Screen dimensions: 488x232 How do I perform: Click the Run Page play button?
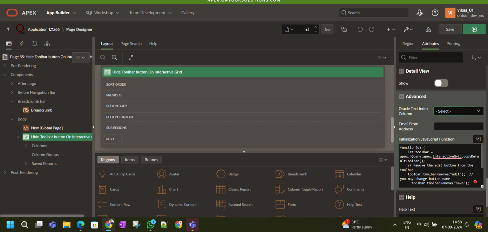click(x=474, y=29)
